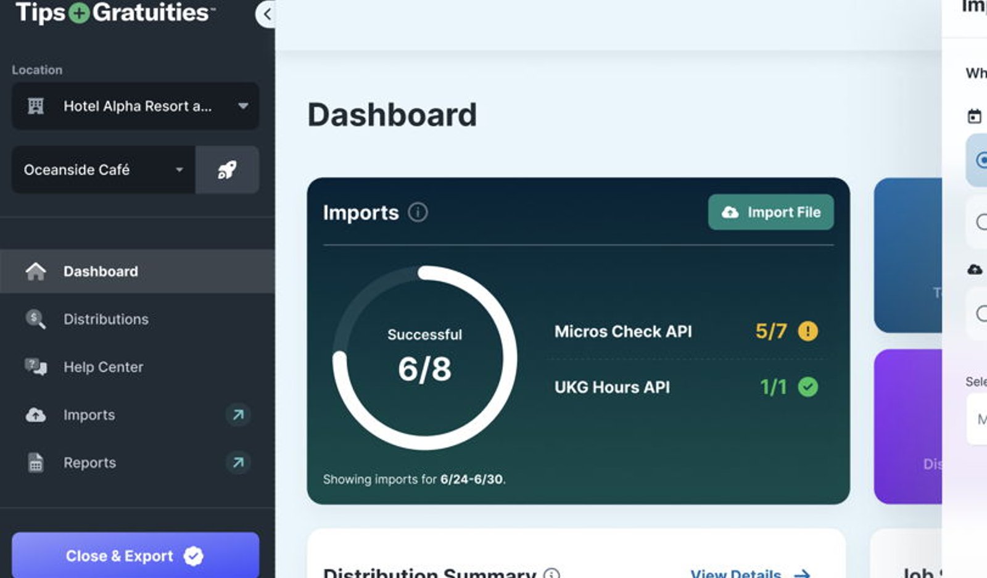Click the external arrow icon next to Imports
Viewport: 987px width, 578px height.
coord(238,415)
